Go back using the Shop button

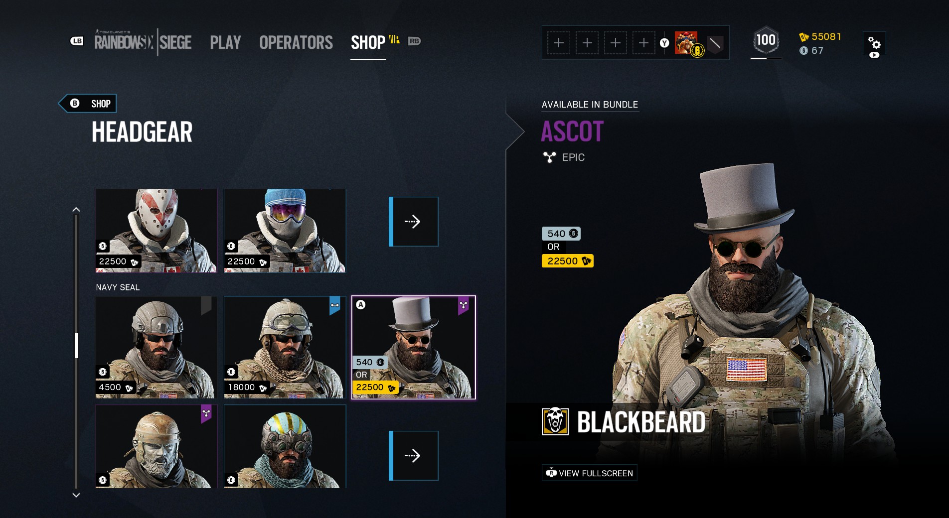coord(89,104)
